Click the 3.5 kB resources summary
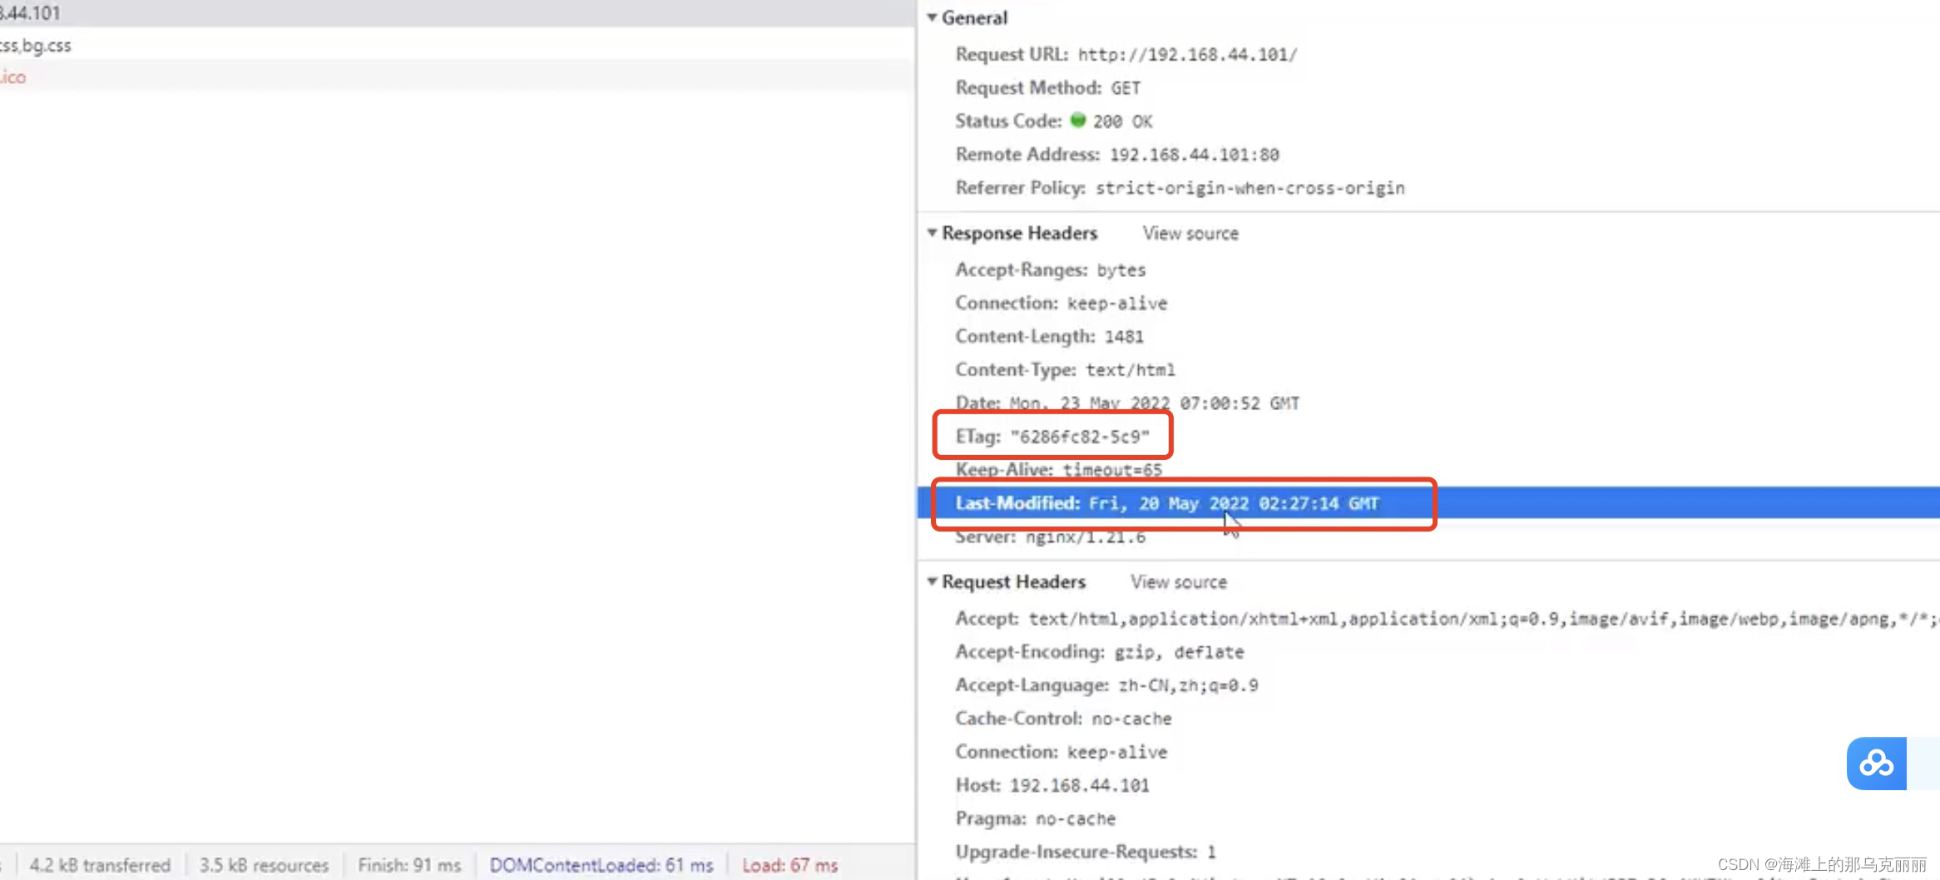This screenshot has width=1940, height=880. coord(264,864)
